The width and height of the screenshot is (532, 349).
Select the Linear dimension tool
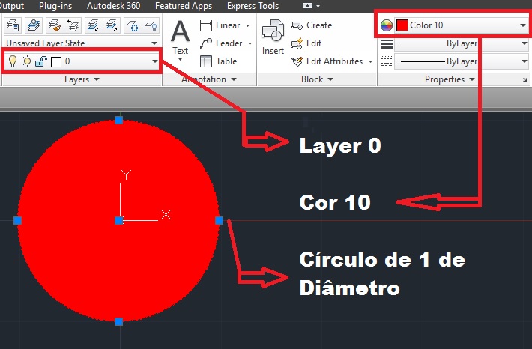point(222,25)
